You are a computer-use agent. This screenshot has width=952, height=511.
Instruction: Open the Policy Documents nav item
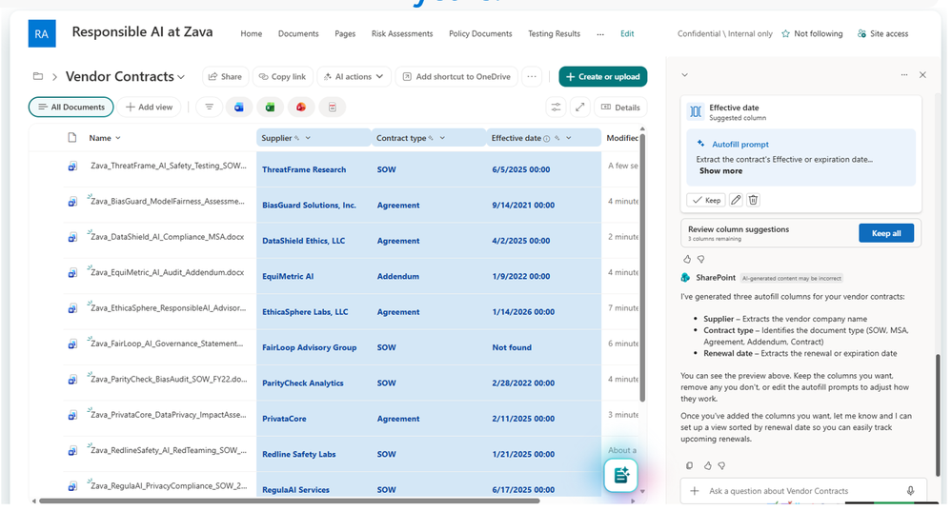click(480, 34)
